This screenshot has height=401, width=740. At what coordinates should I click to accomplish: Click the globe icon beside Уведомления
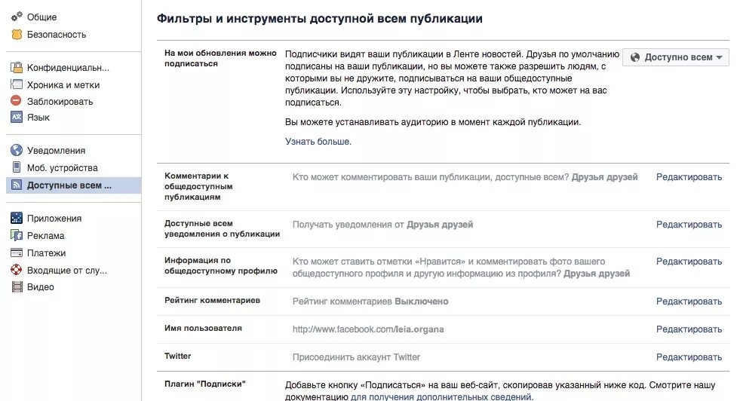[x=17, y=150]
